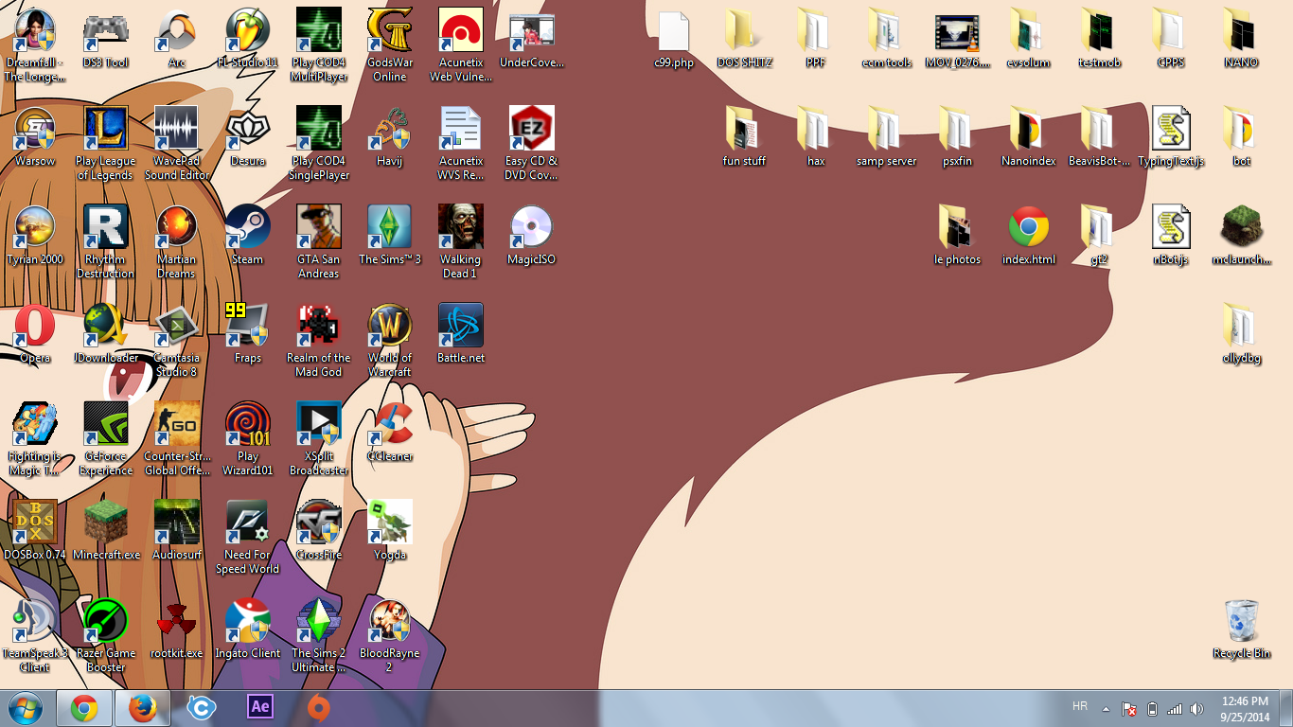Select the mclauncher Minecraft block icon
1293x727 pixels.
[1242, 236]
